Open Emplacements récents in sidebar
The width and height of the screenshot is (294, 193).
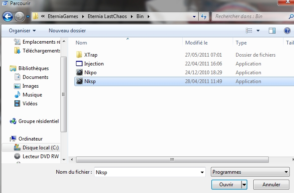click(37, 42)
